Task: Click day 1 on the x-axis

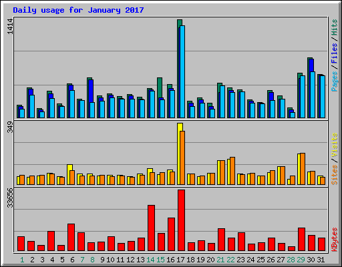Action: [22, 260]
